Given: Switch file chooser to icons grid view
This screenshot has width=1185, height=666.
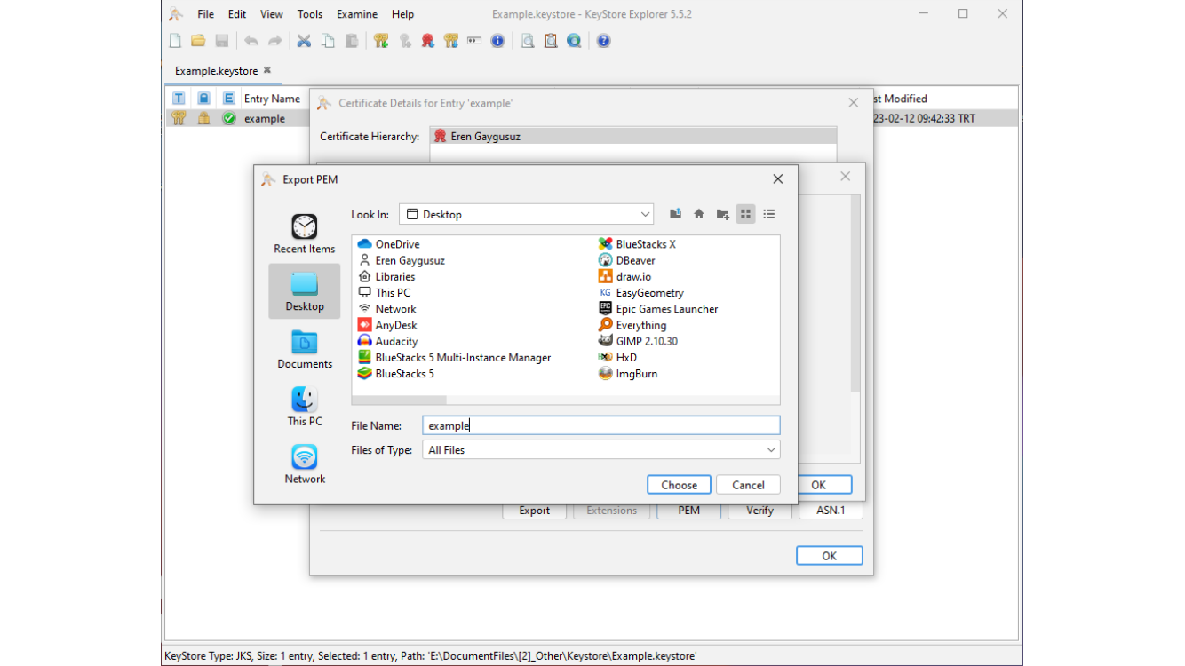Looking at the screenshot, I should 745,214.
